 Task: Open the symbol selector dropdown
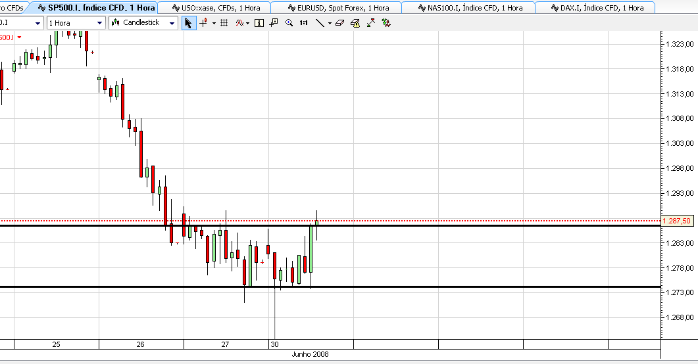coord(38,22)
